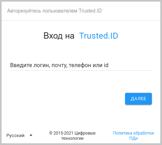This screenshot has height=145, width=162.
Task: Click the underline of the login input
Action: point(81,70)
